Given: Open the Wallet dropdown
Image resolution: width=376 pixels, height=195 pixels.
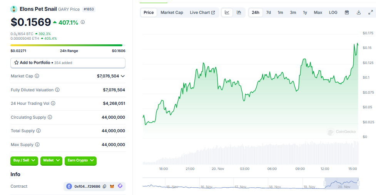Looking at the screenshot, I should coord(51,160).
